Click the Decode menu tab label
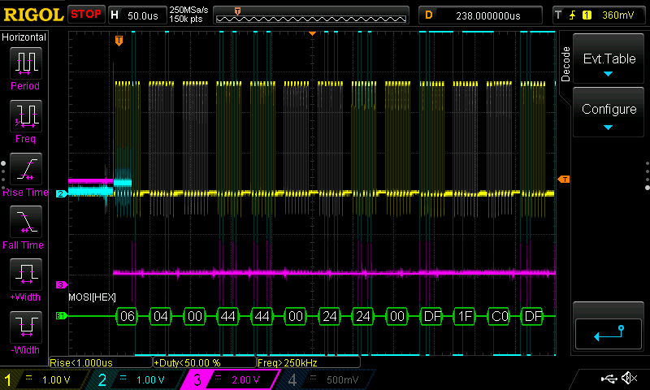Screen dimensions: 650x390 [565, 64]
